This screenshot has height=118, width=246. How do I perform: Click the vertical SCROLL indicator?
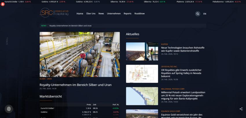click(x=7, y=41)
